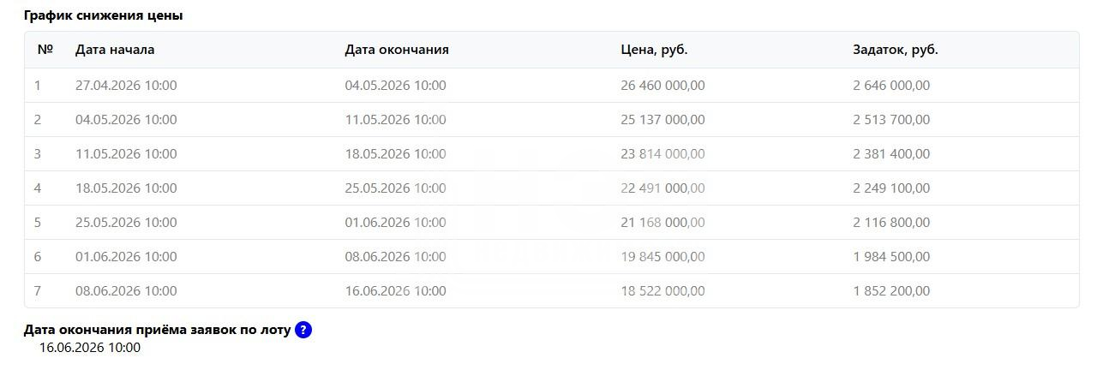This screenshot has width=1103, height=376.
Task: Click the "Дата начала" column header
Action: tap(115, 50)
